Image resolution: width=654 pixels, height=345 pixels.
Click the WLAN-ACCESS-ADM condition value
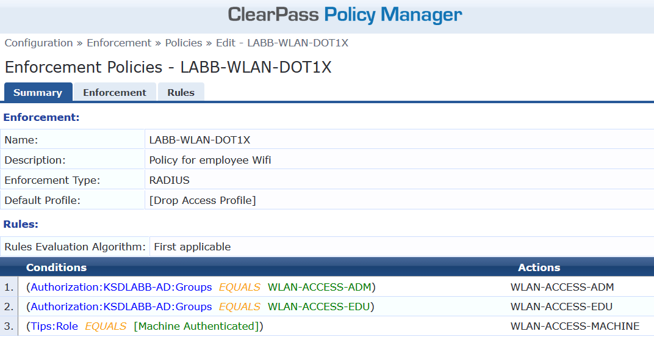click(x=320, y=287)
